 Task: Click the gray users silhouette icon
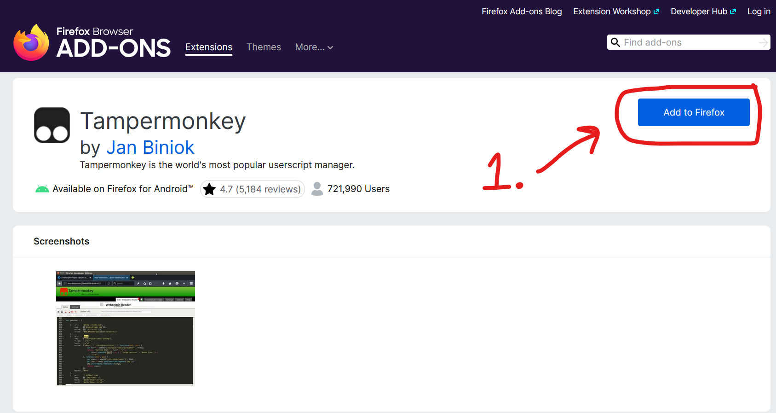[x=317, y=189]
